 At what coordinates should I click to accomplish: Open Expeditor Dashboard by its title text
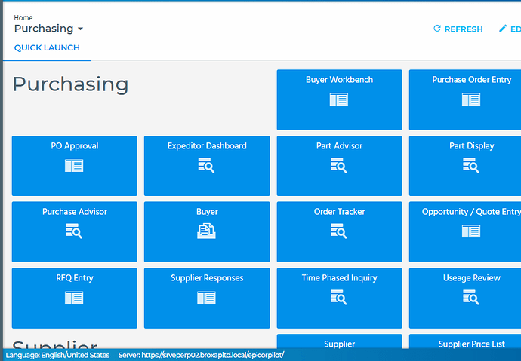point(207,146)
